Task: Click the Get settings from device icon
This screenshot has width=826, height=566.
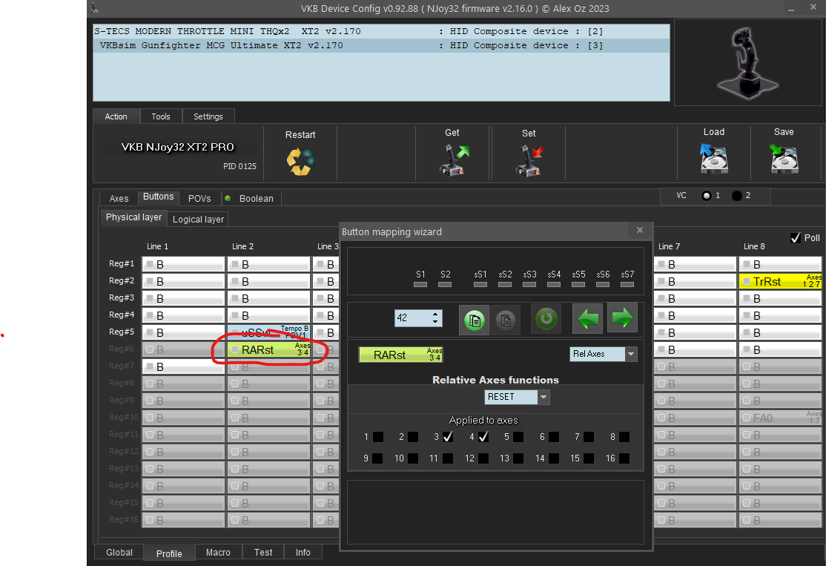Action: 452,159
